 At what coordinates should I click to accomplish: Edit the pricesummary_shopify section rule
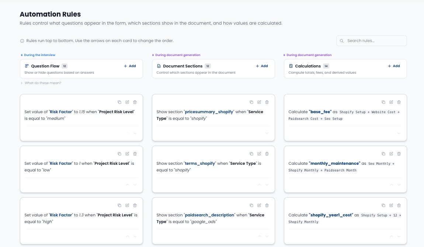259,102
